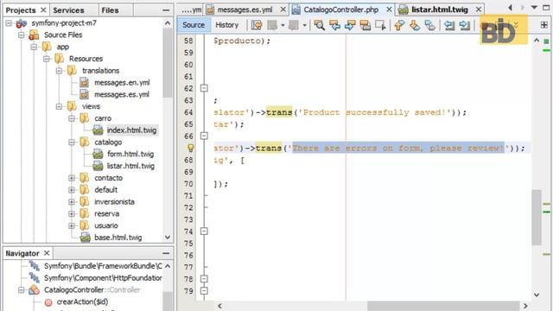Click the symfony-project-m7 project icon
Image resolution: width=553 pixels, height=311 pixels.
click(22, 23)
